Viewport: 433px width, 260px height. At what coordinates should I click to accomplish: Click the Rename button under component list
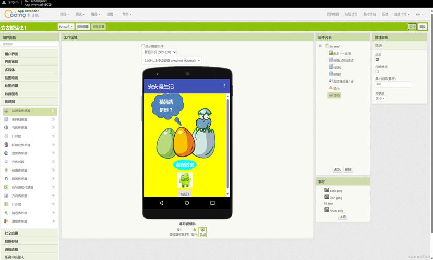pos(338,170)
